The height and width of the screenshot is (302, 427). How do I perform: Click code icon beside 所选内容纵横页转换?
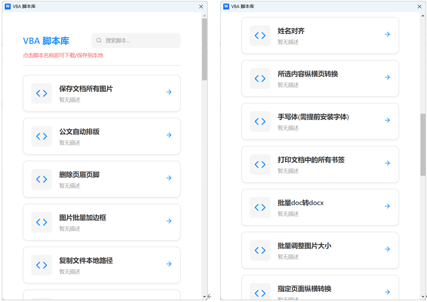tap(260, 78)
